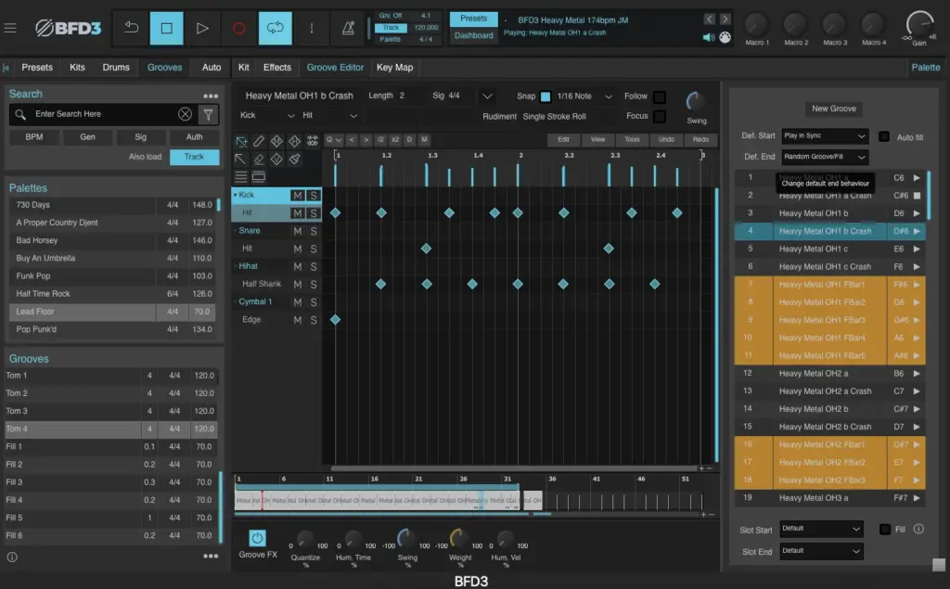The width and height of the screenshot is (950, 589).
Task: Click the search filter funnel icon
Action: point(208,114)
